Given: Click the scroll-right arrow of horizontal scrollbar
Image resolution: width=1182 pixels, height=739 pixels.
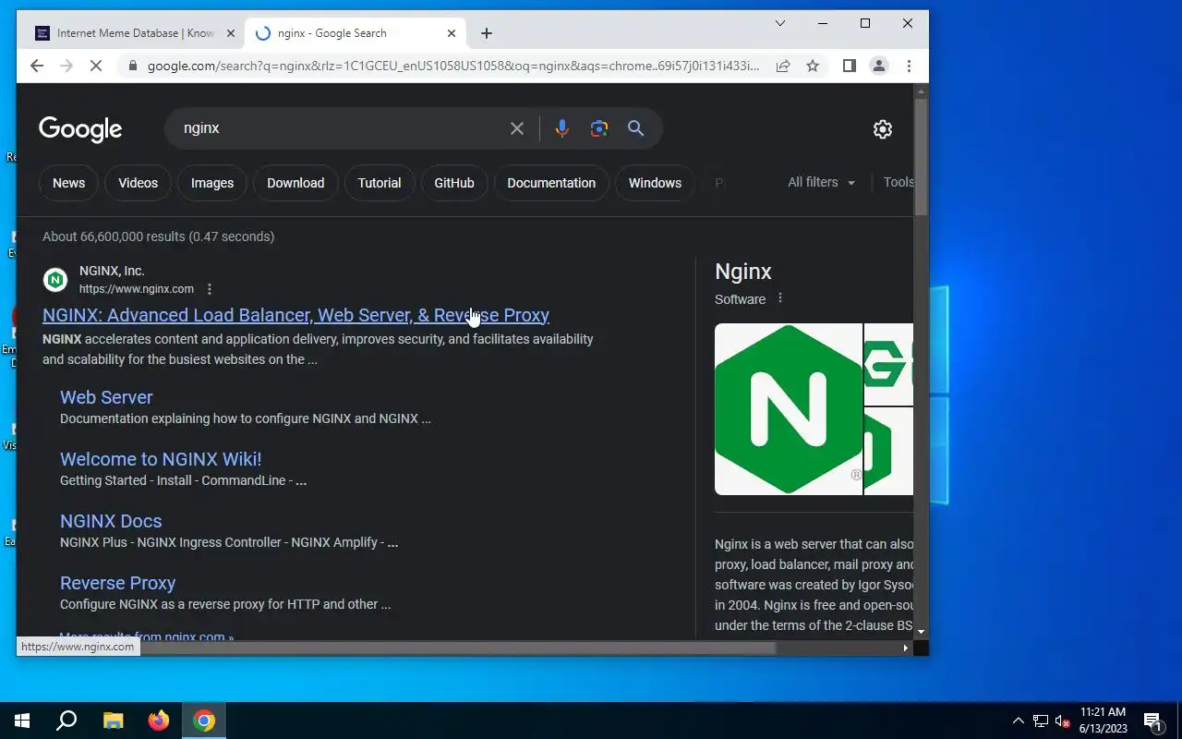Looking at the screenshot, I should (x=905, y=648).
